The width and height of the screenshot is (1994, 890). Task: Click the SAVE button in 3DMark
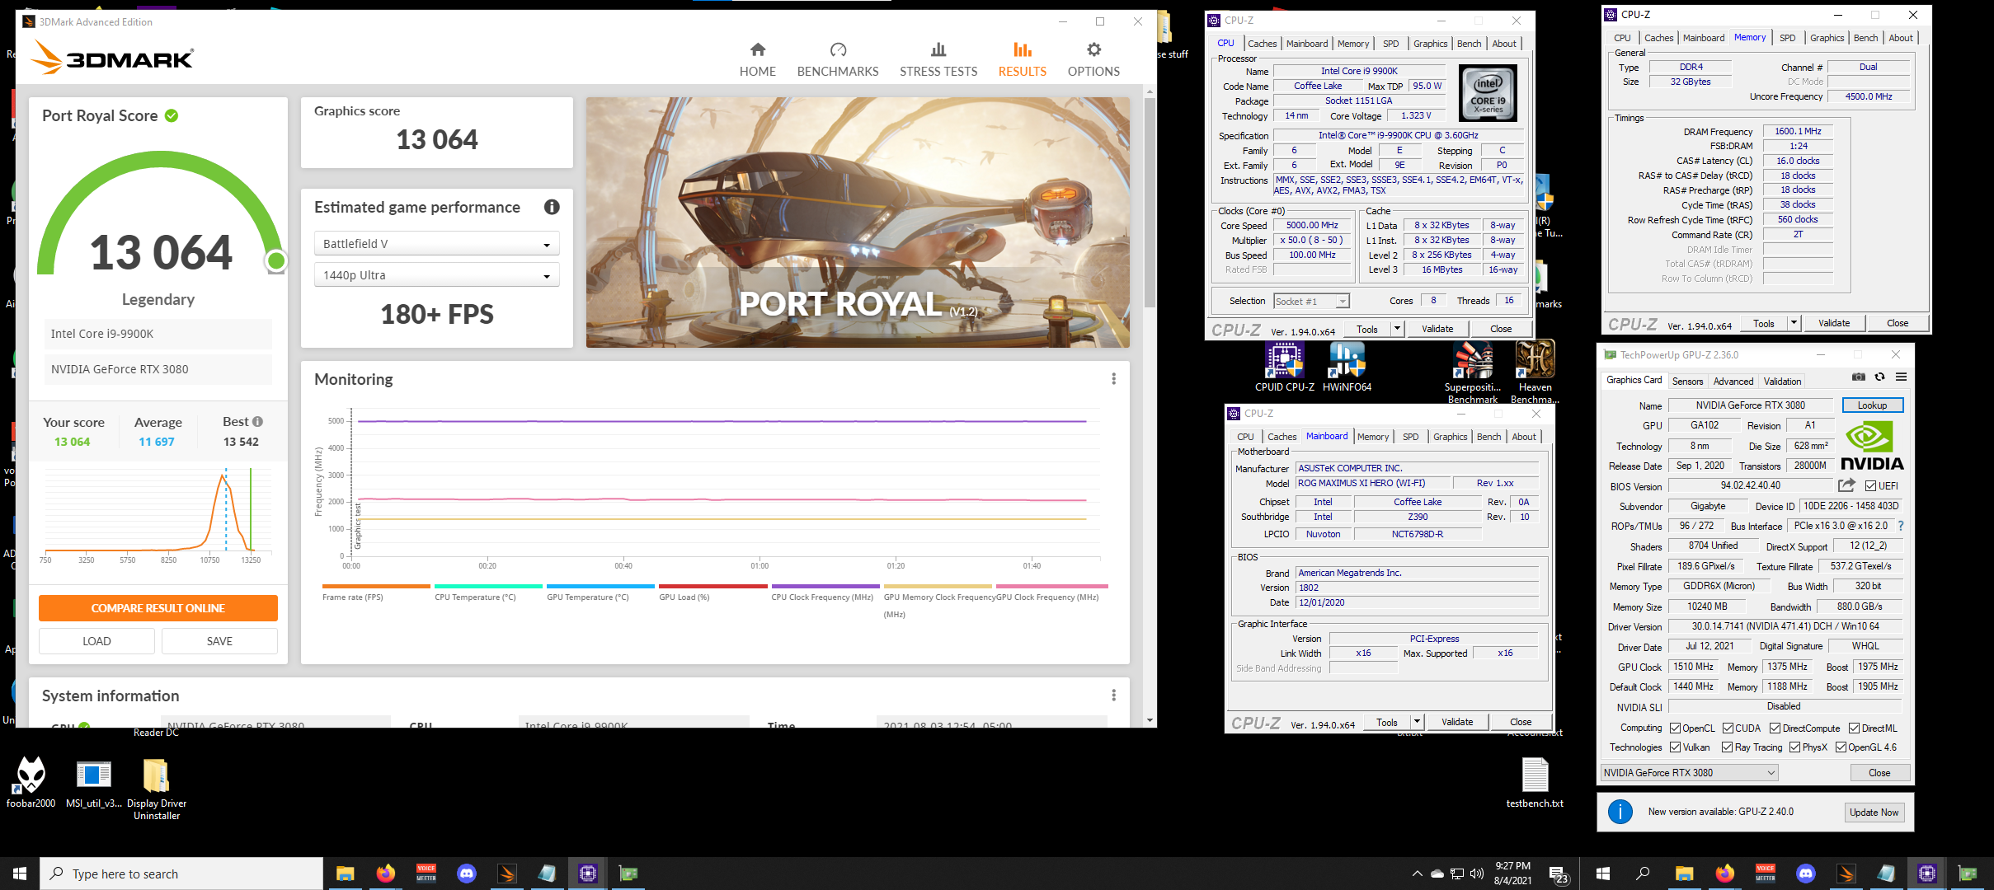[x=219, y=641]
